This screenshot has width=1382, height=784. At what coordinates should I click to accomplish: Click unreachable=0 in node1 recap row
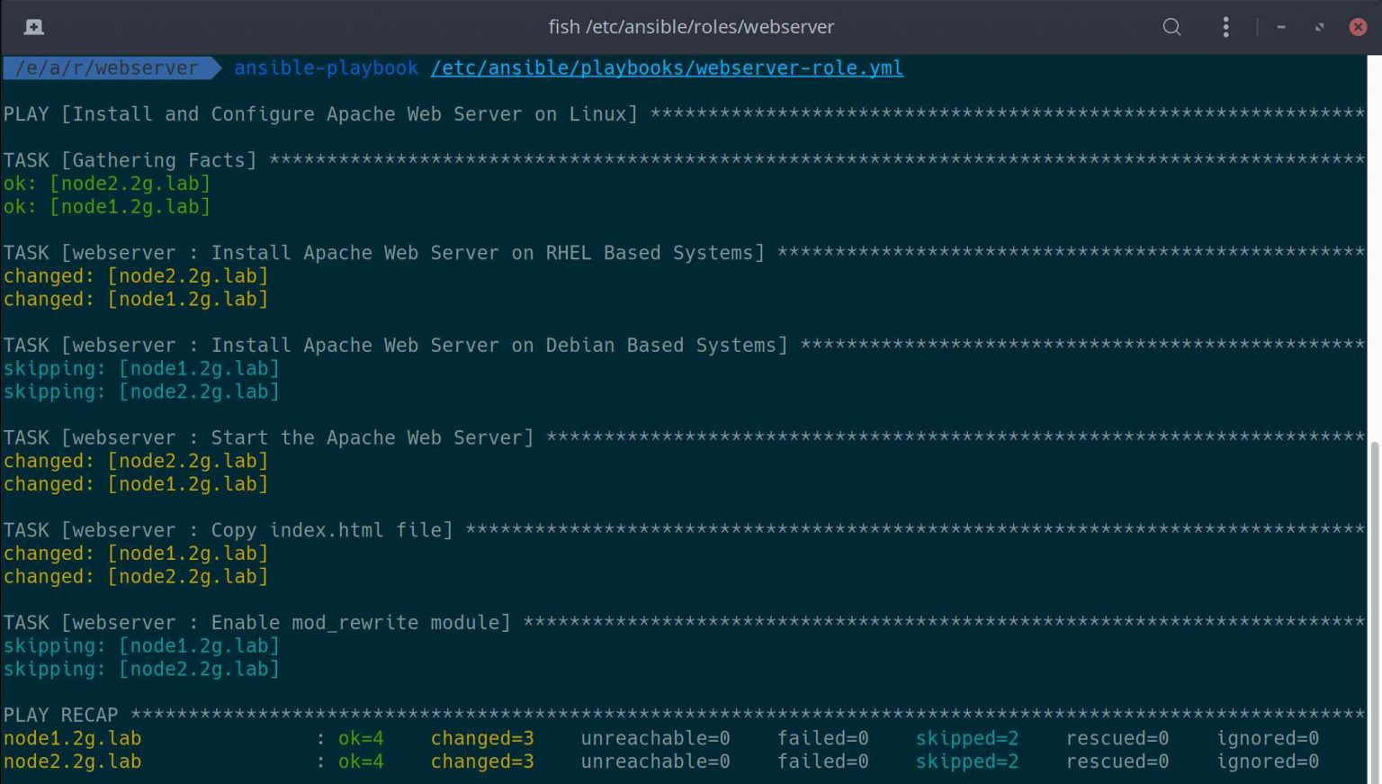[655, 738]
